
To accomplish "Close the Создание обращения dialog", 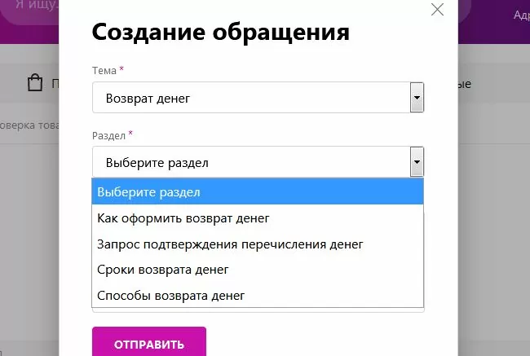I will (x=437, y=10).
